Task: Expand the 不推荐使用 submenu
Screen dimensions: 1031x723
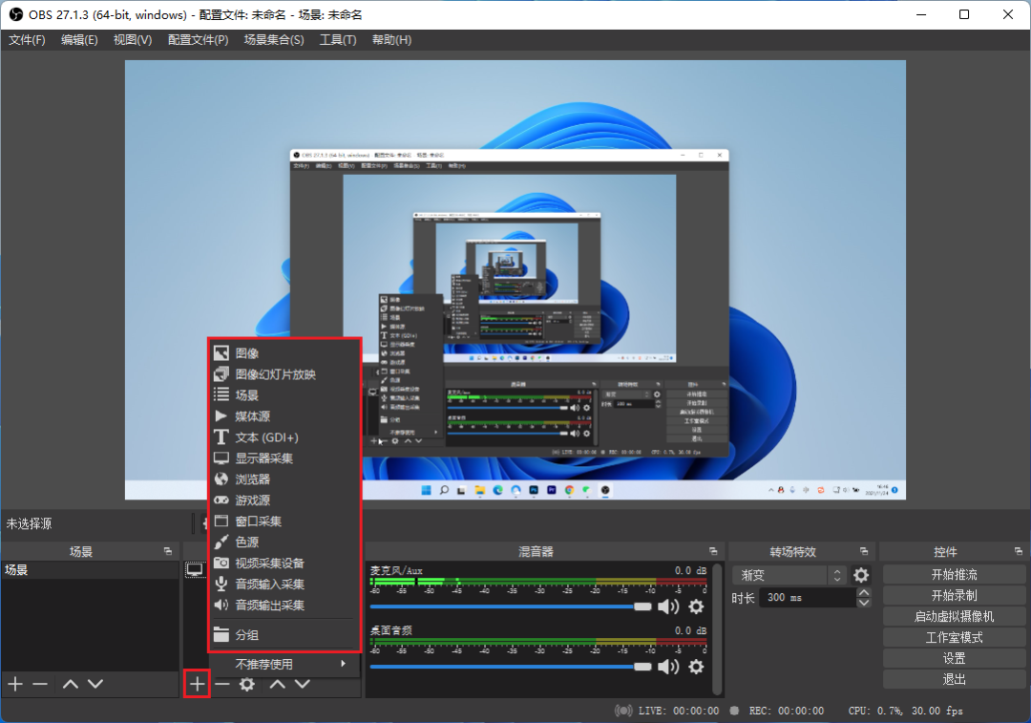Action: (x=284, y=665)
